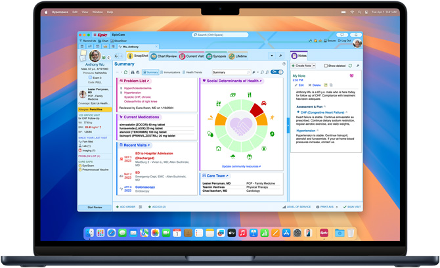Open the Synopsis tab
440x268 pixels.
(x=217, y=56)
